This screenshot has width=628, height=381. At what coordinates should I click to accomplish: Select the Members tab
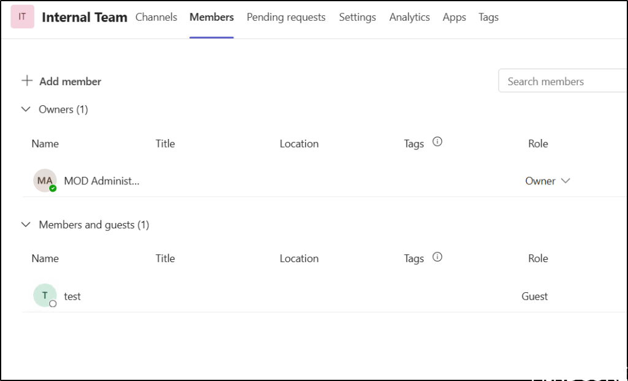point(212,17)
